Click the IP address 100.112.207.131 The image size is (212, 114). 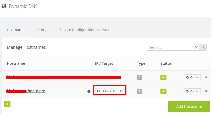[110, 91]
